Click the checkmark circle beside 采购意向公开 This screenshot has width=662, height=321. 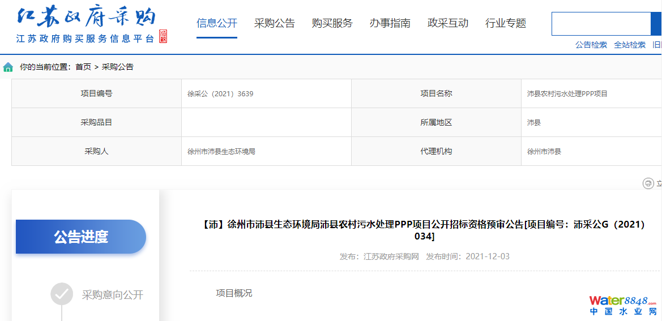pos(62,294)
